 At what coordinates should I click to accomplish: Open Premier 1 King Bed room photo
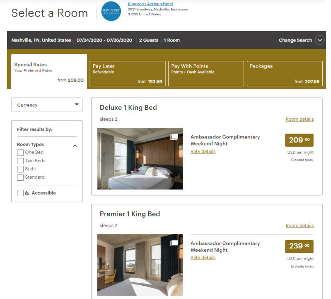pos(140,265)
